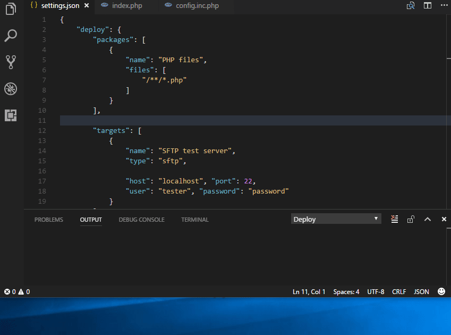The width and height of the screenshot is (451, 335).
Task: Click the smiley feedback icon in status bar
Action: 441,291
